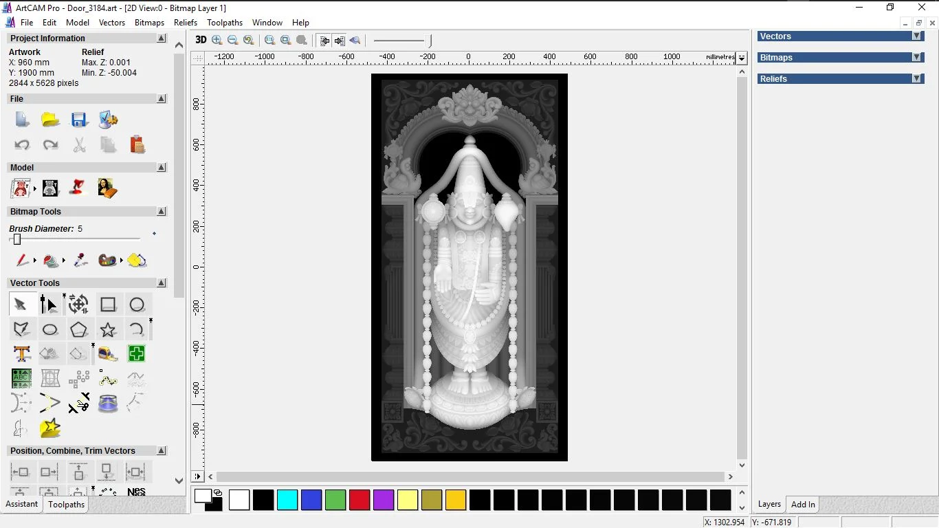This screenshot has width=939, height=528.
Task: Pick the cyan color swatch
Action: coord(287,500)
